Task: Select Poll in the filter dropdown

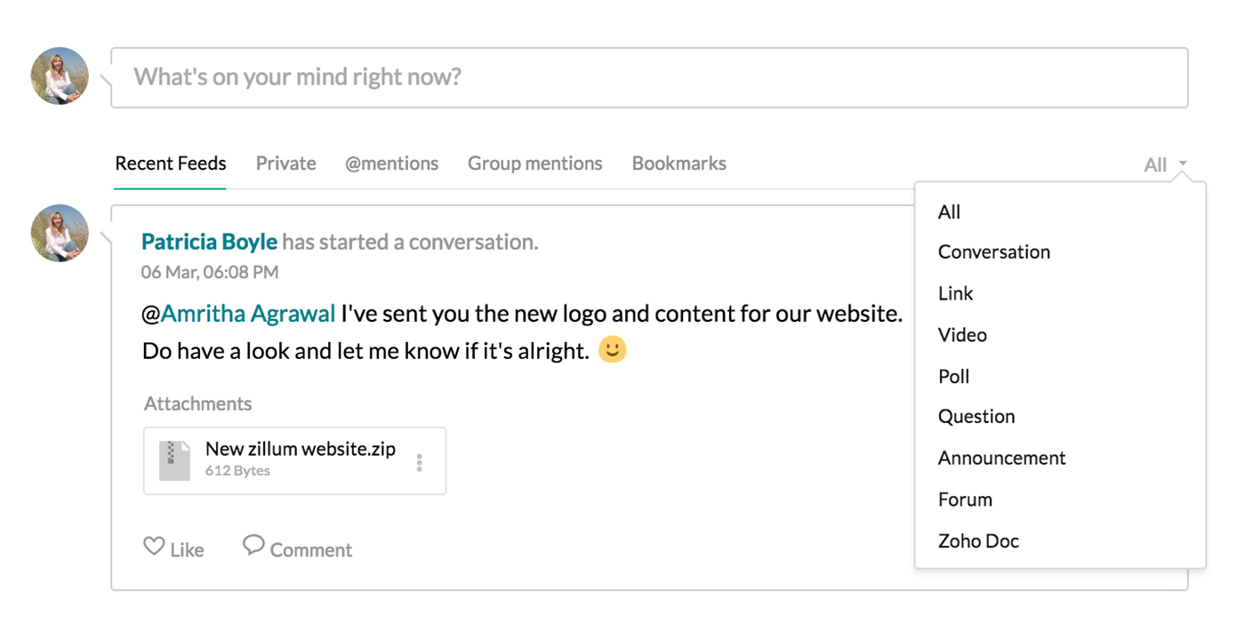Action: pyautogui.click(x=953, y=377)
